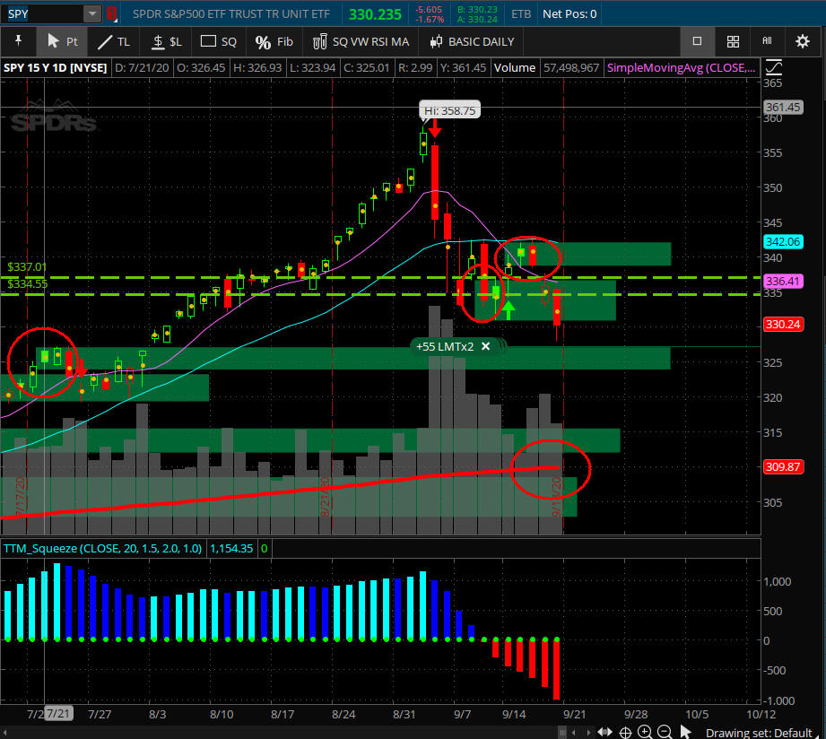Click the cyan 342.06 price bubble
The height and width of the screenshot is (739, 826).
click(x=783, y=242)
